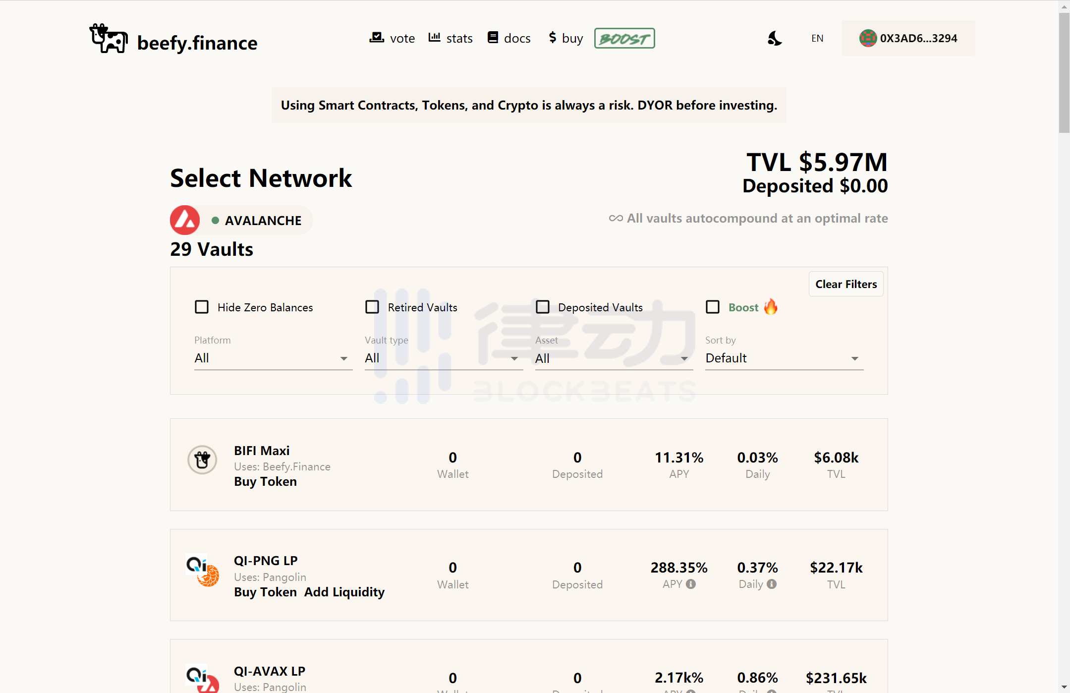Click the beefy.finance site title
The height and width of the screenshot is (693, 1070).
click(x=197, y=43)
